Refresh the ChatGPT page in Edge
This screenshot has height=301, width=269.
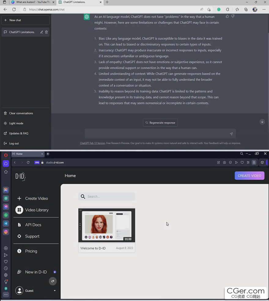[14, 9]
